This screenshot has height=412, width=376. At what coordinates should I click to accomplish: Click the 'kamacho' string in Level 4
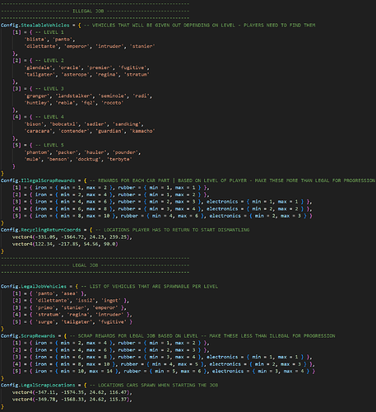tap(142, 131)
